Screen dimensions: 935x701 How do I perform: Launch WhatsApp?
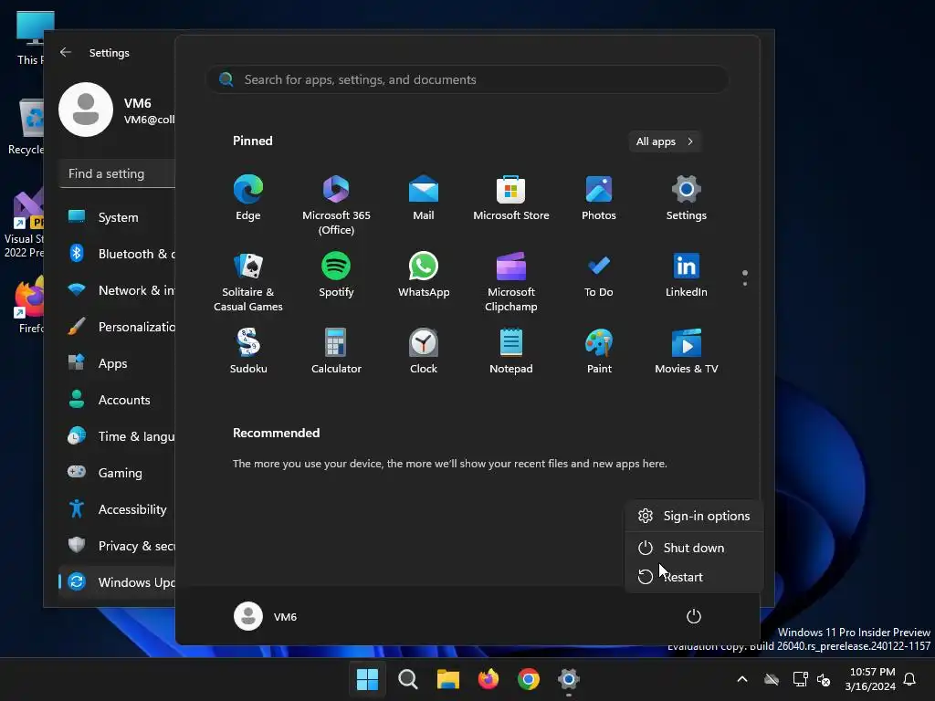(x=424, y=274)
